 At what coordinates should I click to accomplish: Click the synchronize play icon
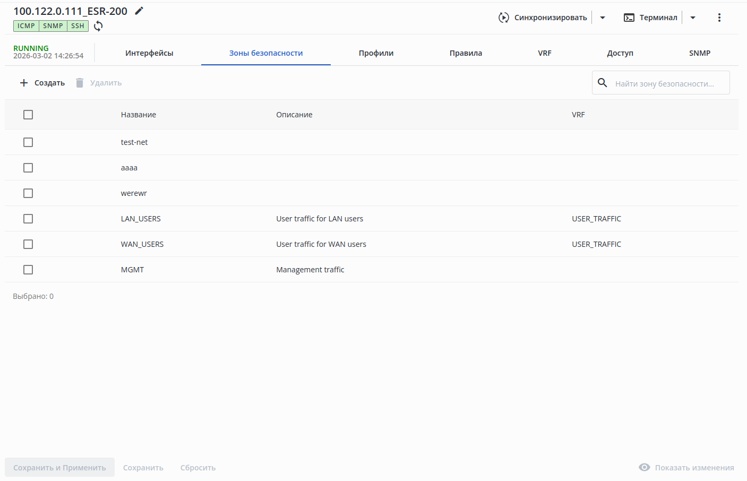click(503, 18)
